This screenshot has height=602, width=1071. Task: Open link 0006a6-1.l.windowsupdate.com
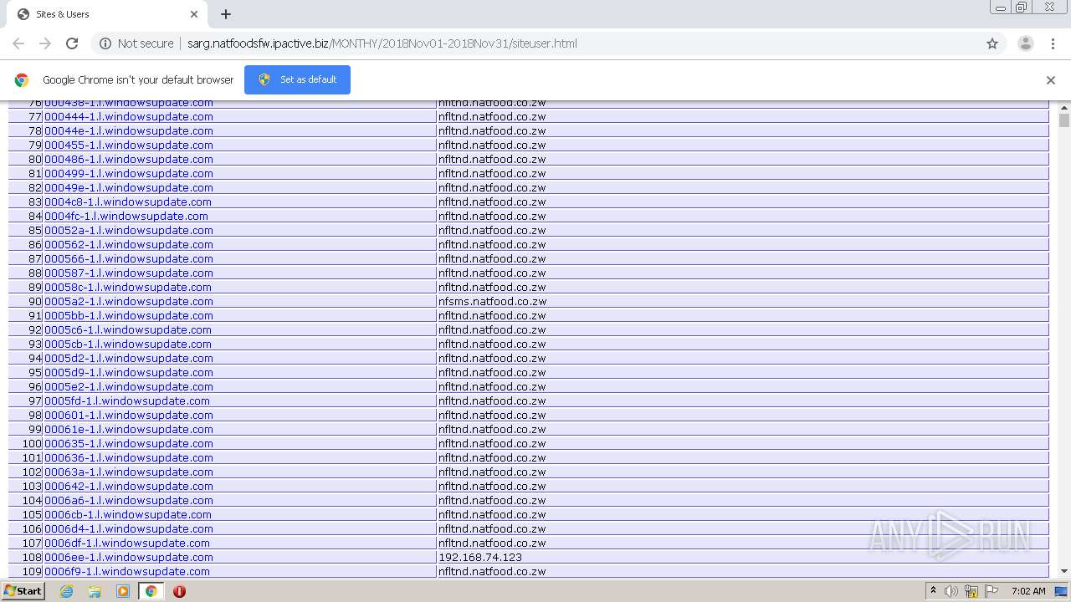click(x=129, y=500)
